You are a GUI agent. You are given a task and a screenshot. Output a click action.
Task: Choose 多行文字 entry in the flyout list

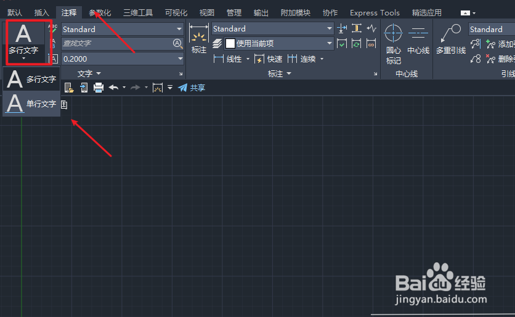click(x=31, y=79)
